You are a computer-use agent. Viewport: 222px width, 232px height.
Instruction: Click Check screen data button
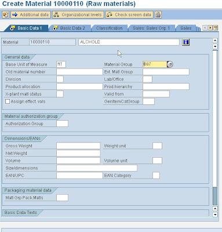[129, 14]
